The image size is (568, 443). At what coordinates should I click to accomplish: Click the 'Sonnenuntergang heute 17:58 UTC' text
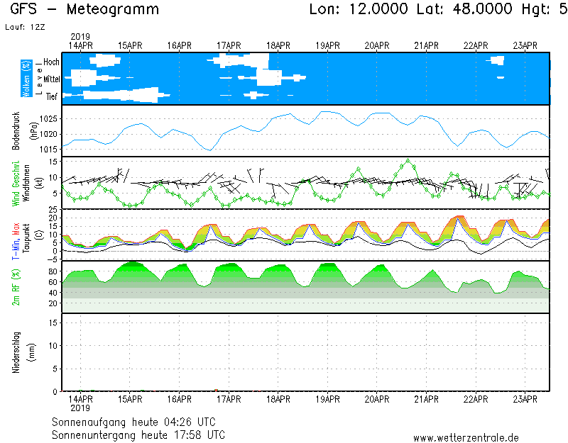138,434
